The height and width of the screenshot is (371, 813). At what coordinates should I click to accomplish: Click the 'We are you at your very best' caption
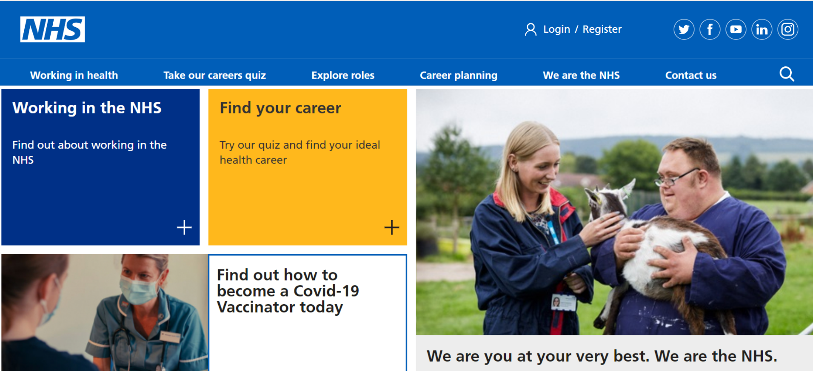(602, 356)
